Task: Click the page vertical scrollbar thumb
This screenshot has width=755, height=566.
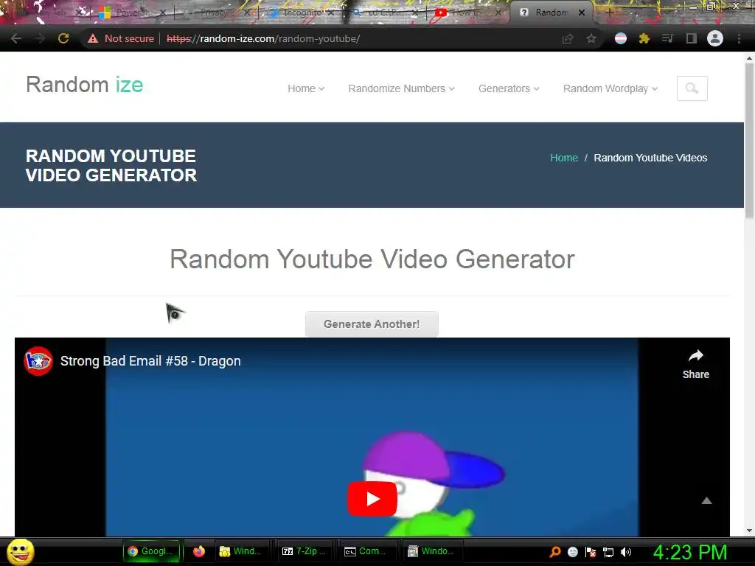Action: 749,139
